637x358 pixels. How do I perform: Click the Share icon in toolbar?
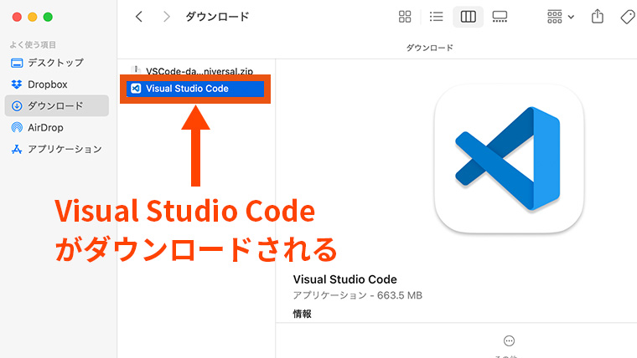coord(598,17)
